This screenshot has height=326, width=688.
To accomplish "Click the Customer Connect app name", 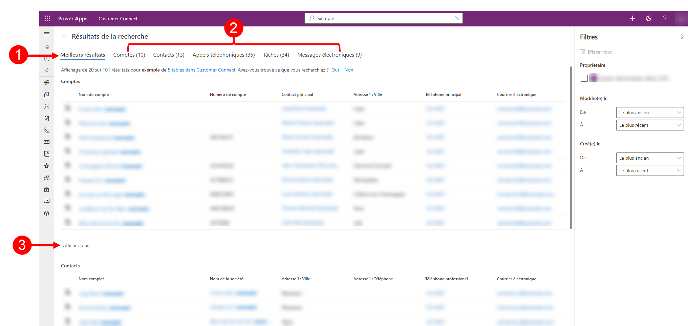I will click(x=118, y=19).
